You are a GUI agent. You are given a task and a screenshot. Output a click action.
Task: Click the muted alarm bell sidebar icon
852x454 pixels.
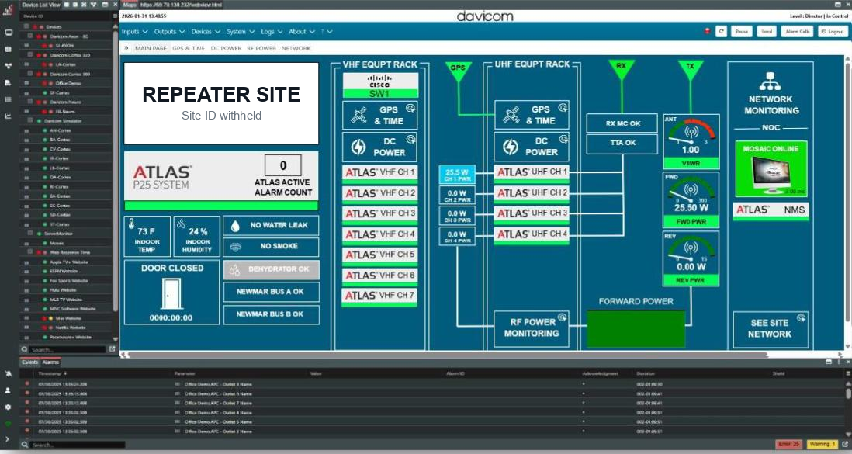click(9, 373)
